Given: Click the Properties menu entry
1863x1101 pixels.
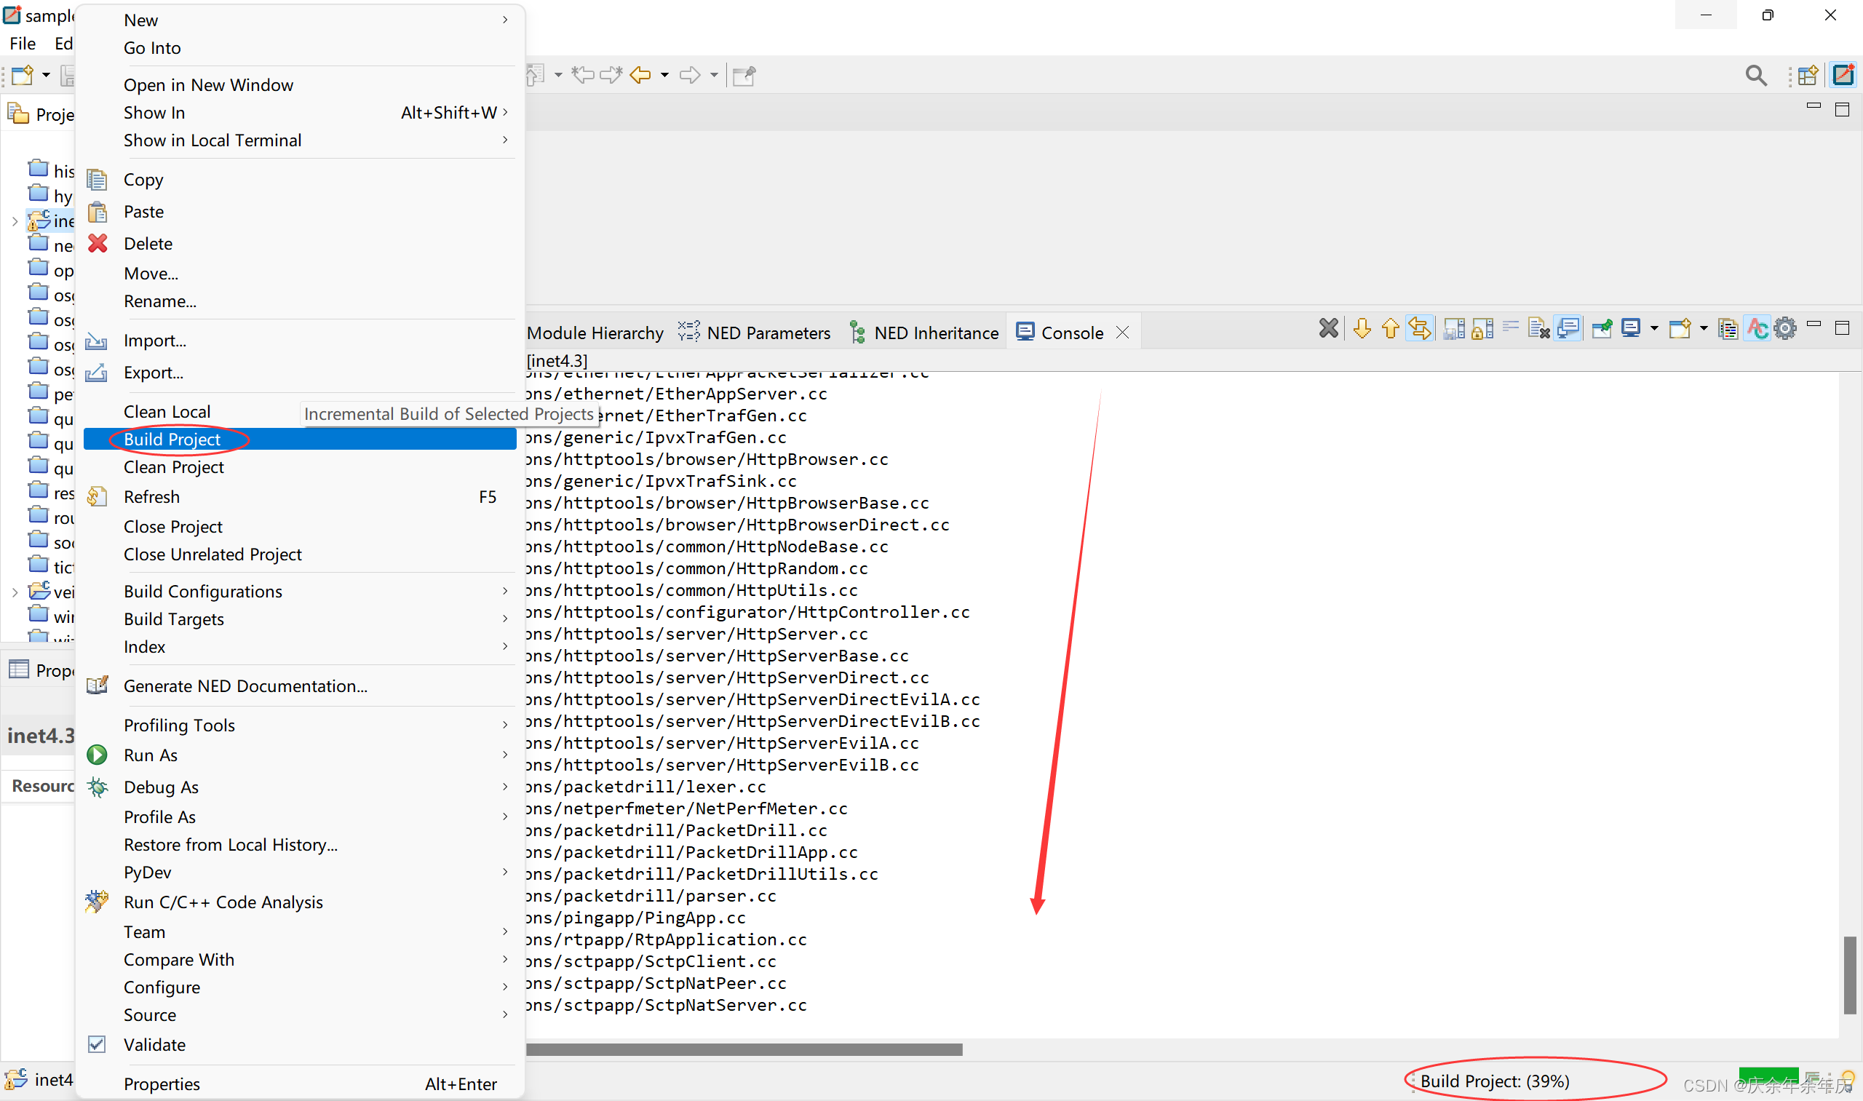Looking at the screenshot, I should 162,1081.
